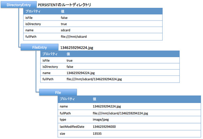Click プロパティ header in the DirectoryEntry table
The image size is (203, 139).
click(33, 11)
